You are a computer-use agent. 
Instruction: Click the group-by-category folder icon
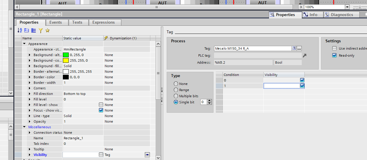(x=27, y=30)
